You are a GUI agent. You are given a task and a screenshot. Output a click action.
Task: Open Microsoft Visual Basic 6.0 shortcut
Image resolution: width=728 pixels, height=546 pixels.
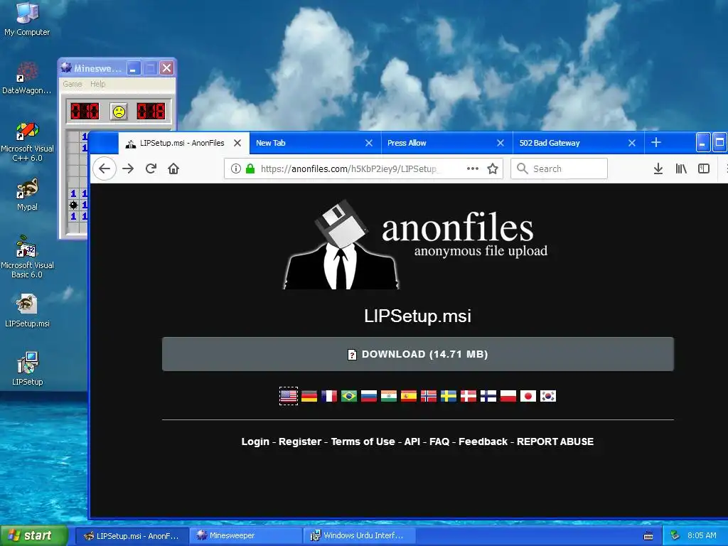pos(27,257)
